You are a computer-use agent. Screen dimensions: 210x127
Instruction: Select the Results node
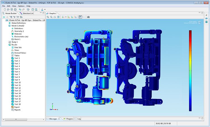click(13, 45)
